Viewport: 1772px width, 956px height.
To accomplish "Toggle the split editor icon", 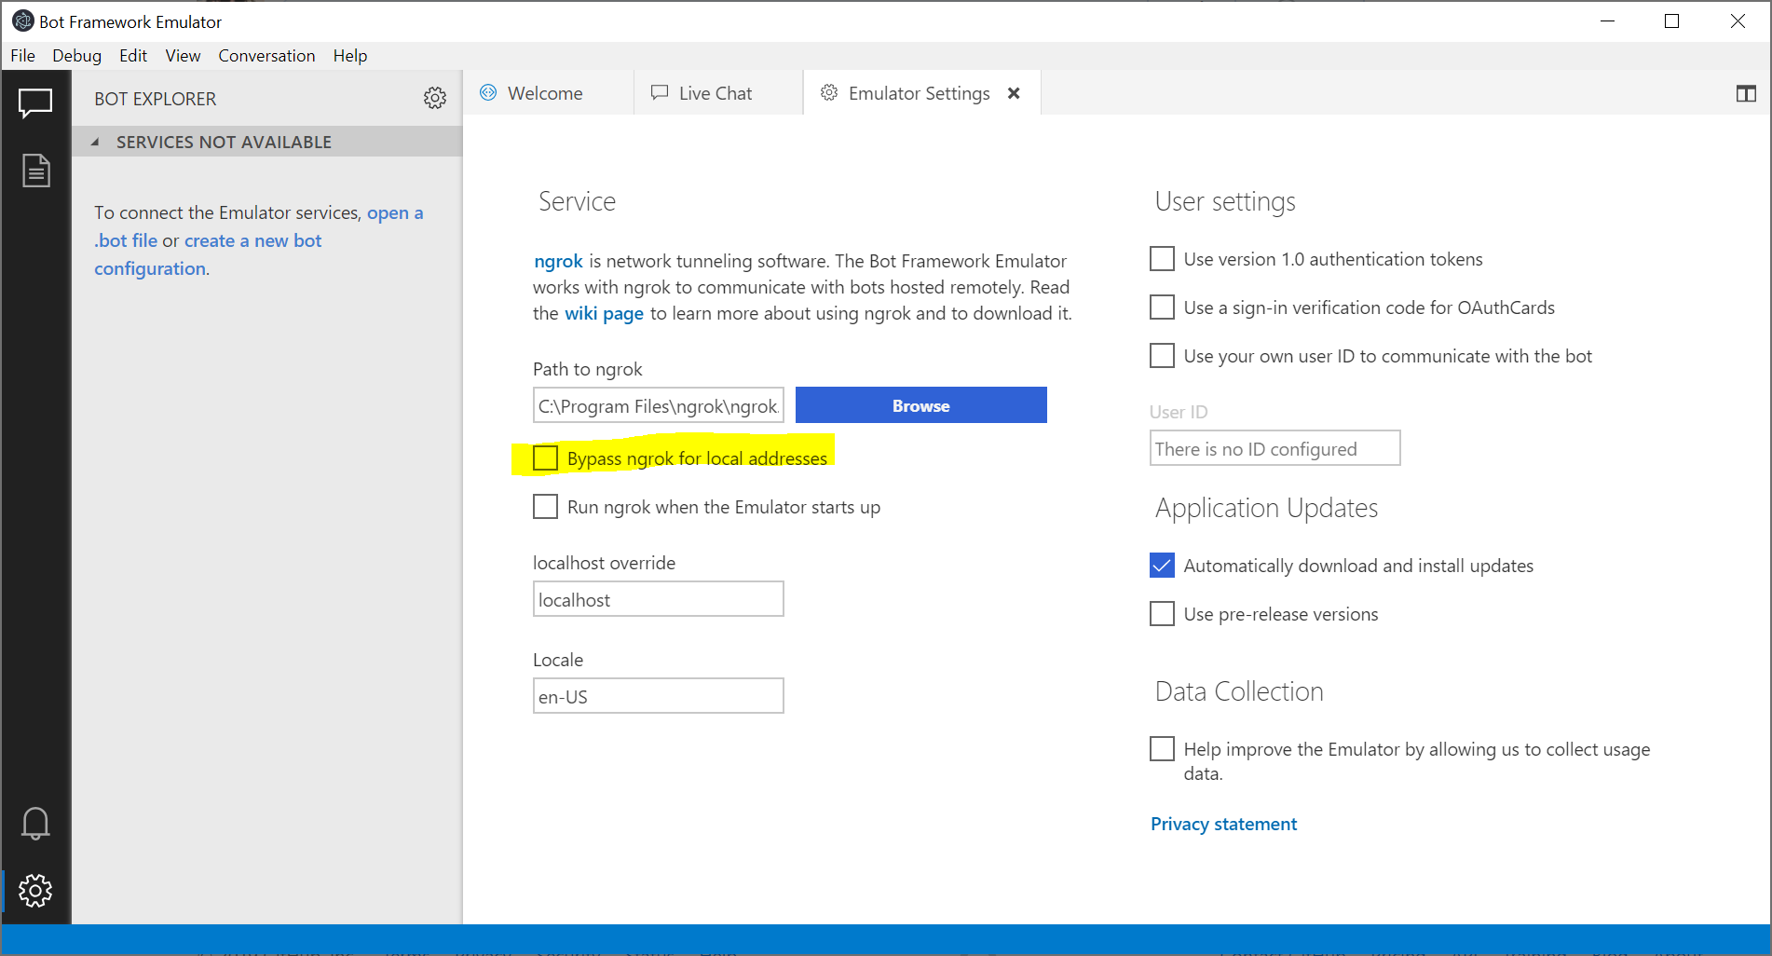I will 1746,93.
